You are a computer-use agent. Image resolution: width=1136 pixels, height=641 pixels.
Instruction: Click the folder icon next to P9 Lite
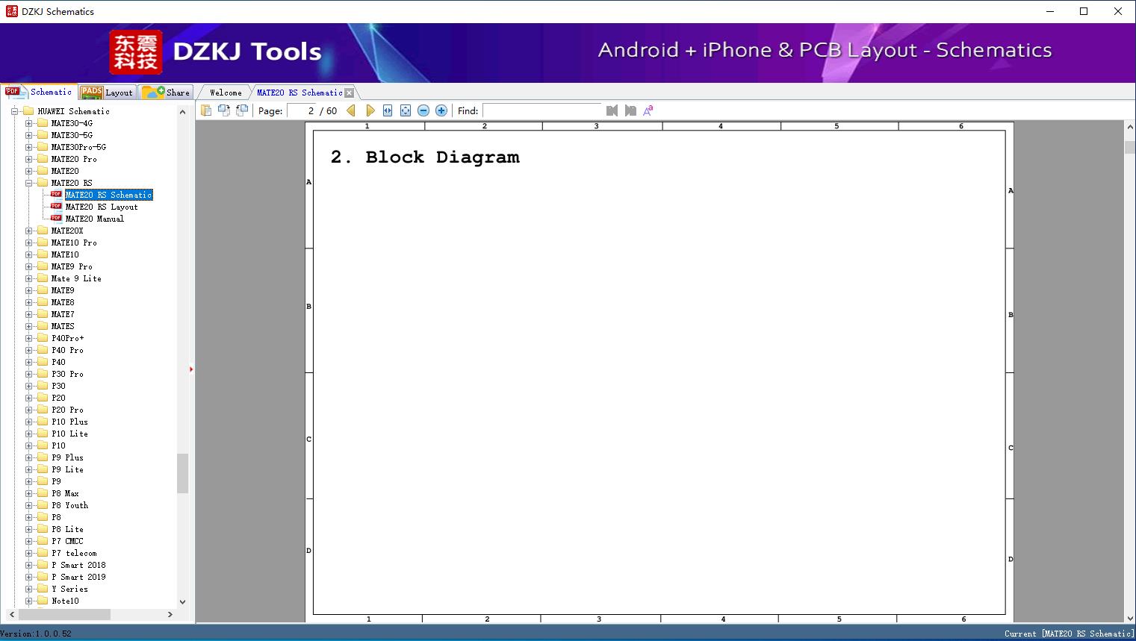click(43, 469)
